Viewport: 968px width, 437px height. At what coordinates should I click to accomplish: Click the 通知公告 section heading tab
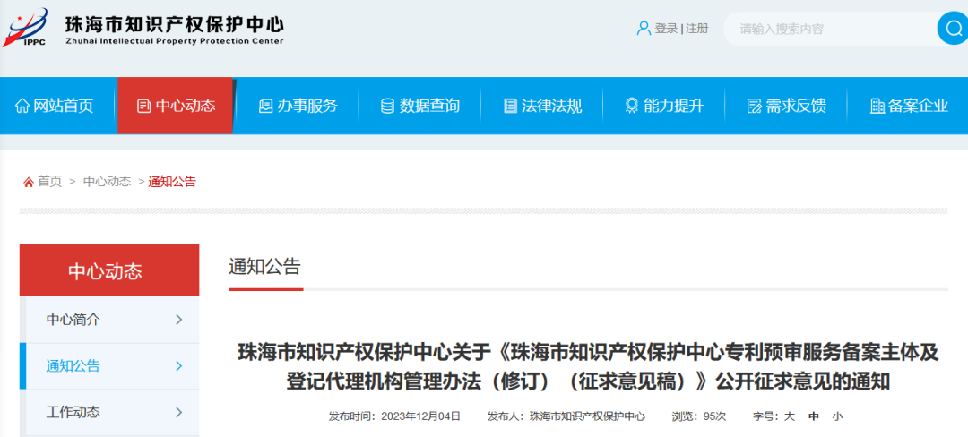[x=264, y=267]
